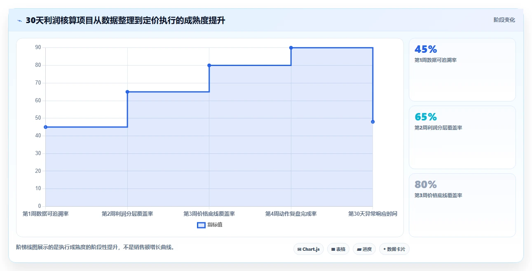The width and height of the screenshot is (532, 271).
Task: Toggle the 指标值 legend color box
Action: coord(201,225)
